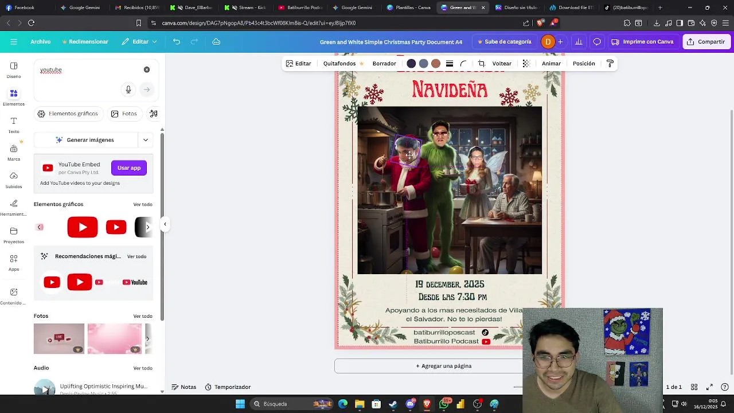734x413 pixels.
Task: Open Redimensionar menu
Action: [x=85, y=42]
